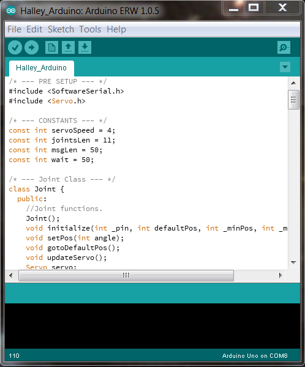Click line number 110 in status bar

coord(14,356)
